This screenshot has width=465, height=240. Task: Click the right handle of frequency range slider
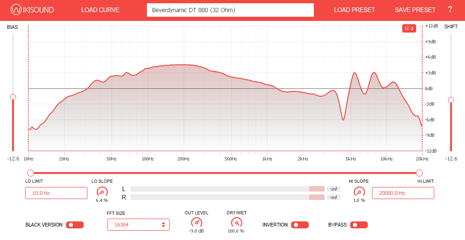tap(419, 173)
